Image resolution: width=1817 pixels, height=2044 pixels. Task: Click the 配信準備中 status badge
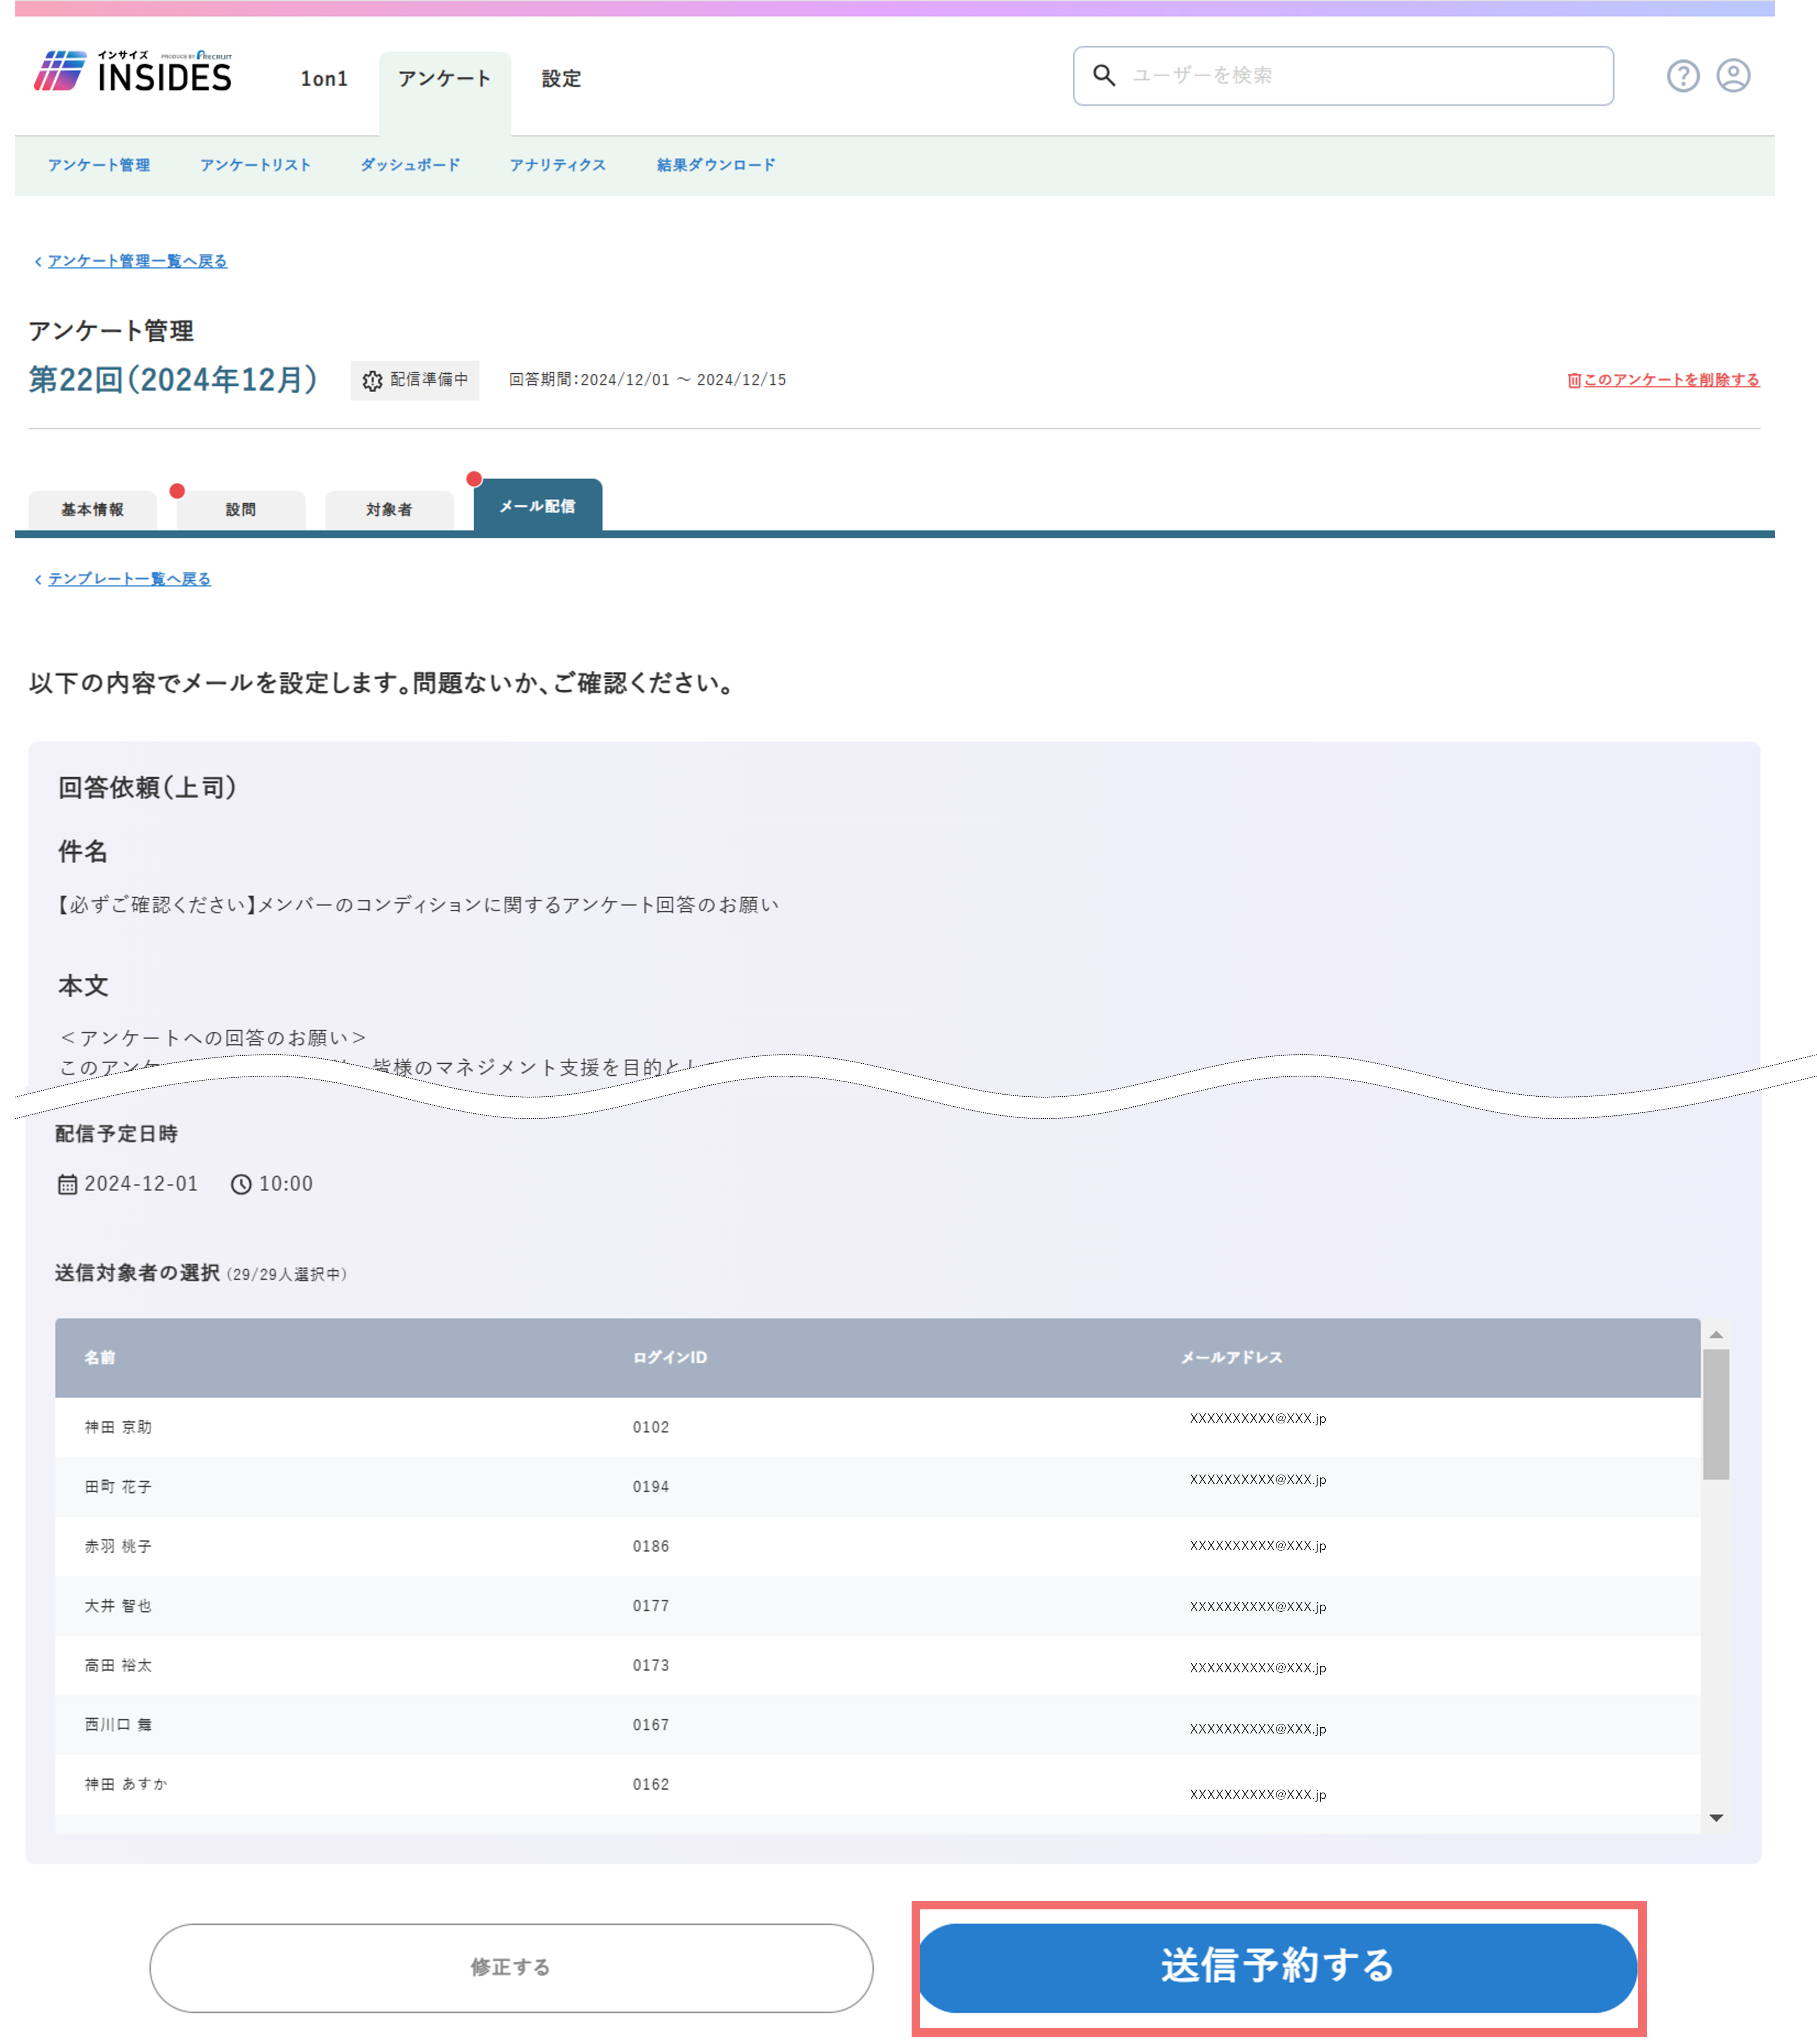(x=415, y=381)
